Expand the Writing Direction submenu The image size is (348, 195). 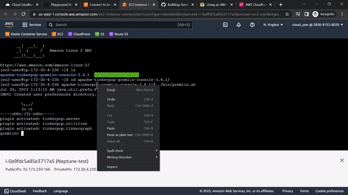128,157
